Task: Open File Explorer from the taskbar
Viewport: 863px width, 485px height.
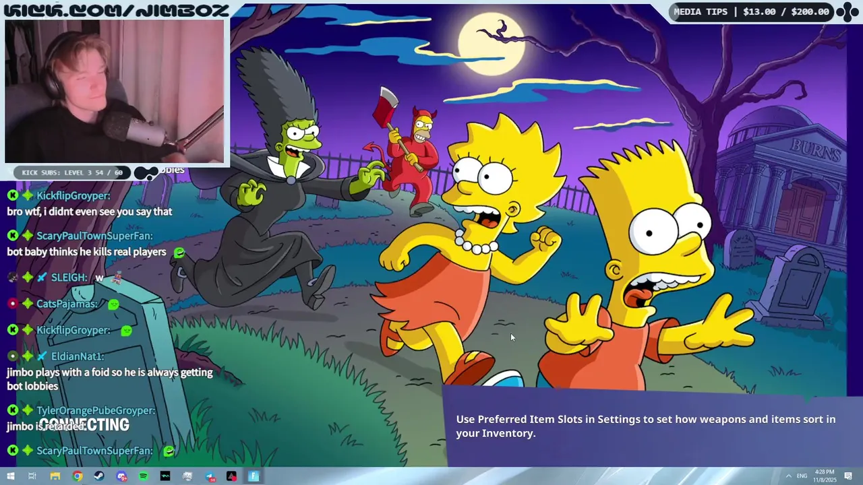Action: click(x=55, y=476)
